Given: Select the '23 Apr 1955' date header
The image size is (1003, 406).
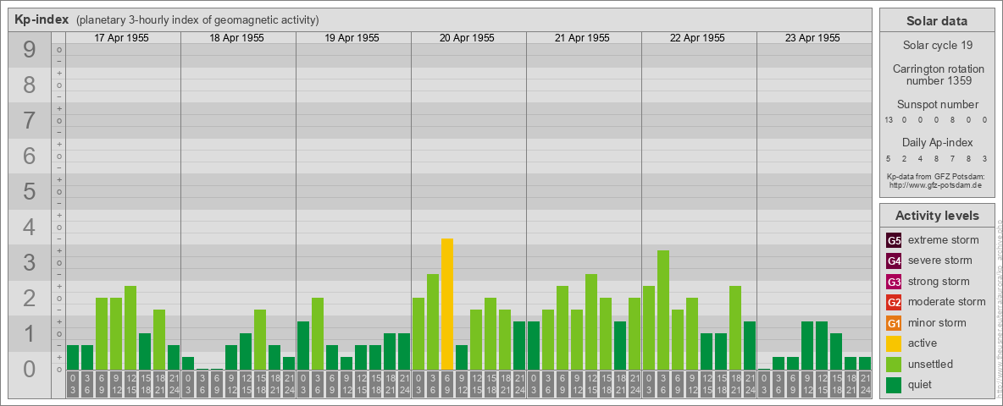Looking at the screenshot, I should pos(812,38).
